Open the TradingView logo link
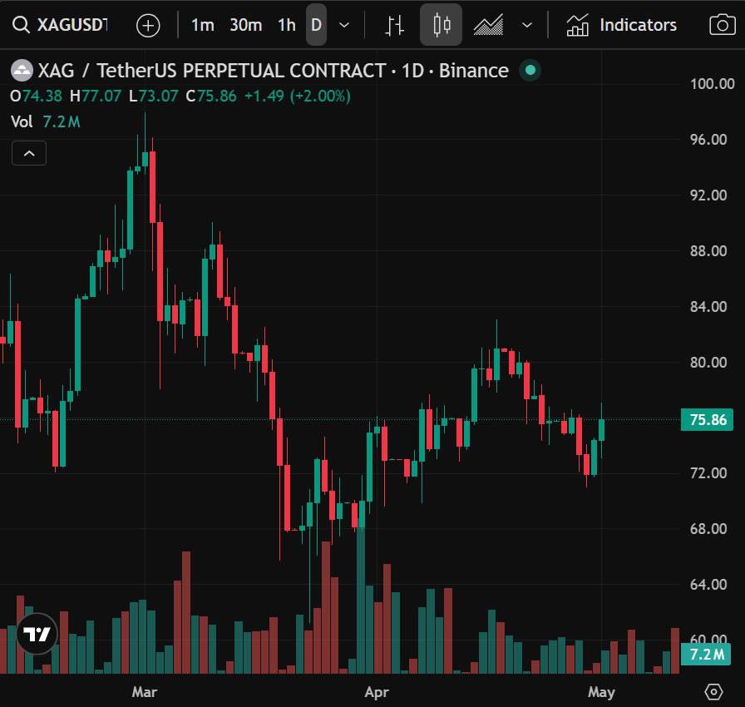The image size is (745, 707). coord(37,634)
